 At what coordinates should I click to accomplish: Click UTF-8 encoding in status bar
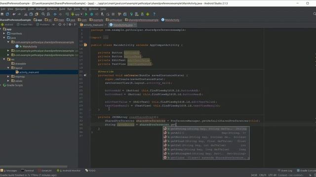coord(272,175)
